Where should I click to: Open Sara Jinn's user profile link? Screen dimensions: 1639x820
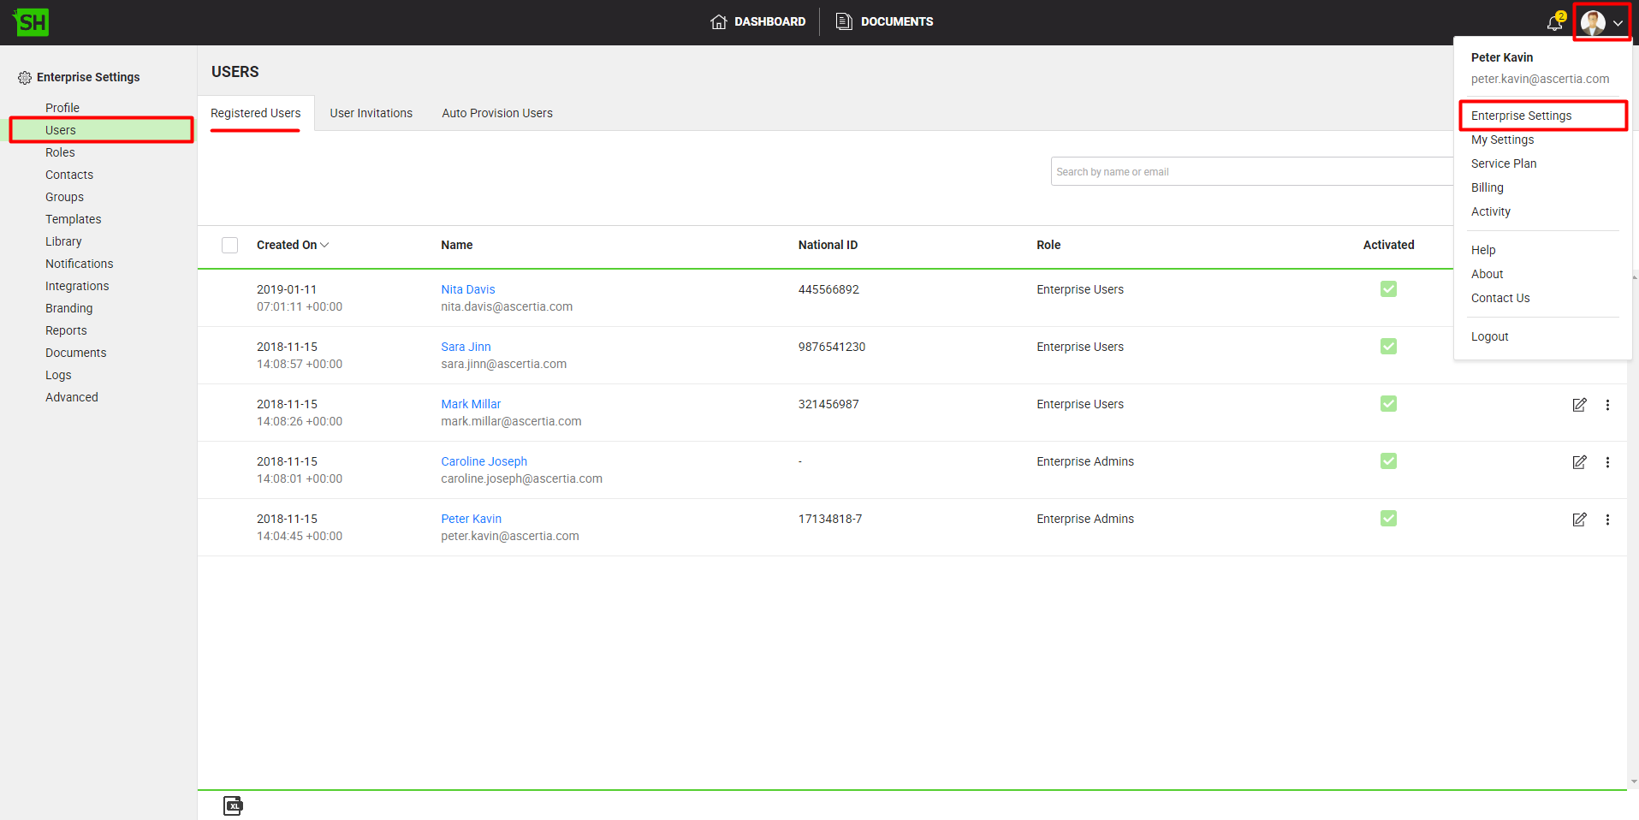(466, 347)
